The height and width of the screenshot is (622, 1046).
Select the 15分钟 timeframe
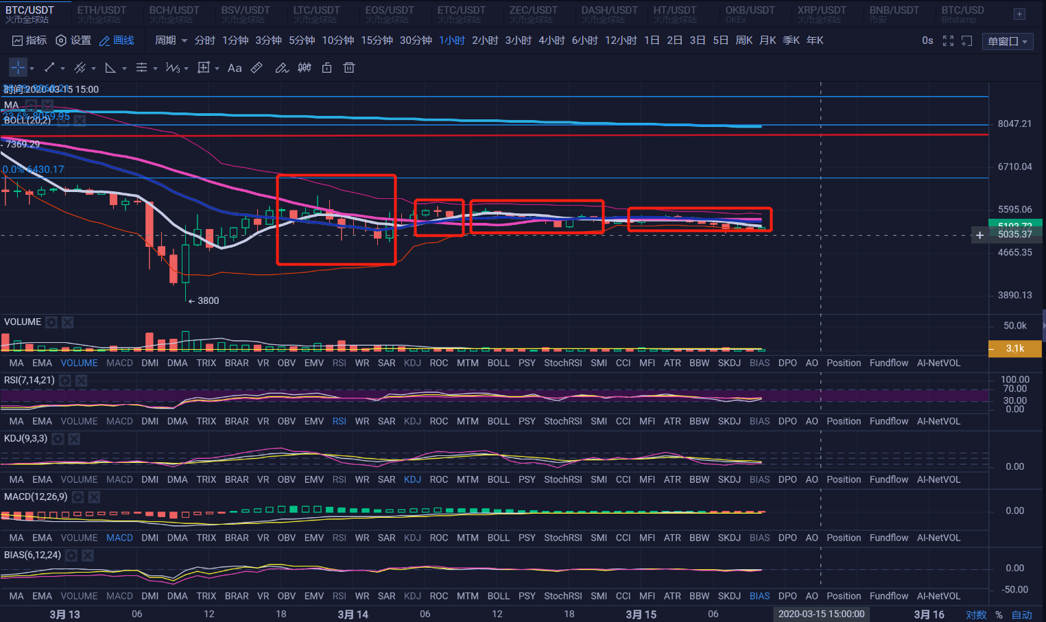pyautogui.click(x=377, y=40)
